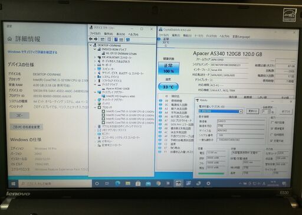The width and height of the screenshot is (302, 215).
Task: Open Microsoft Store from taskbar
Action: [x=138, y=184]
